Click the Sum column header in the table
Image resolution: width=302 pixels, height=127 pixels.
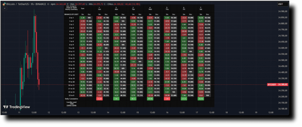click(83, 9)
